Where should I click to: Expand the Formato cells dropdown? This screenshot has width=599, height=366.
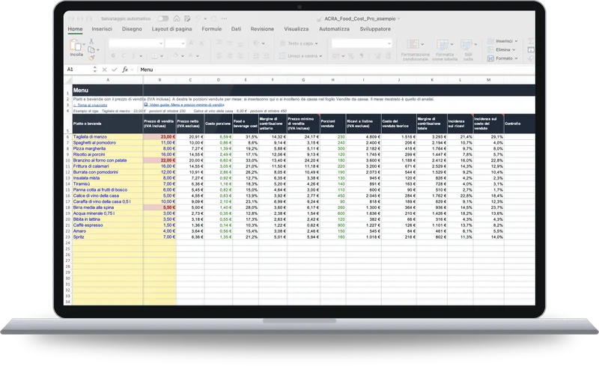[517, 58]
